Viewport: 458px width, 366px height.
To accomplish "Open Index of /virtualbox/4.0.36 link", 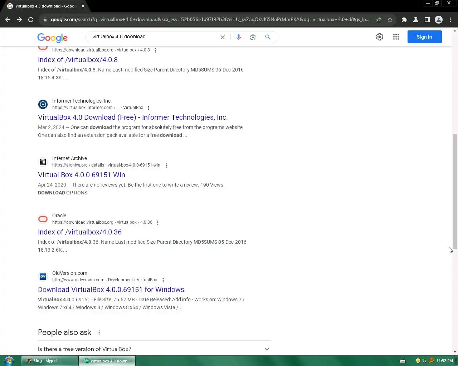I will (80, 232).
